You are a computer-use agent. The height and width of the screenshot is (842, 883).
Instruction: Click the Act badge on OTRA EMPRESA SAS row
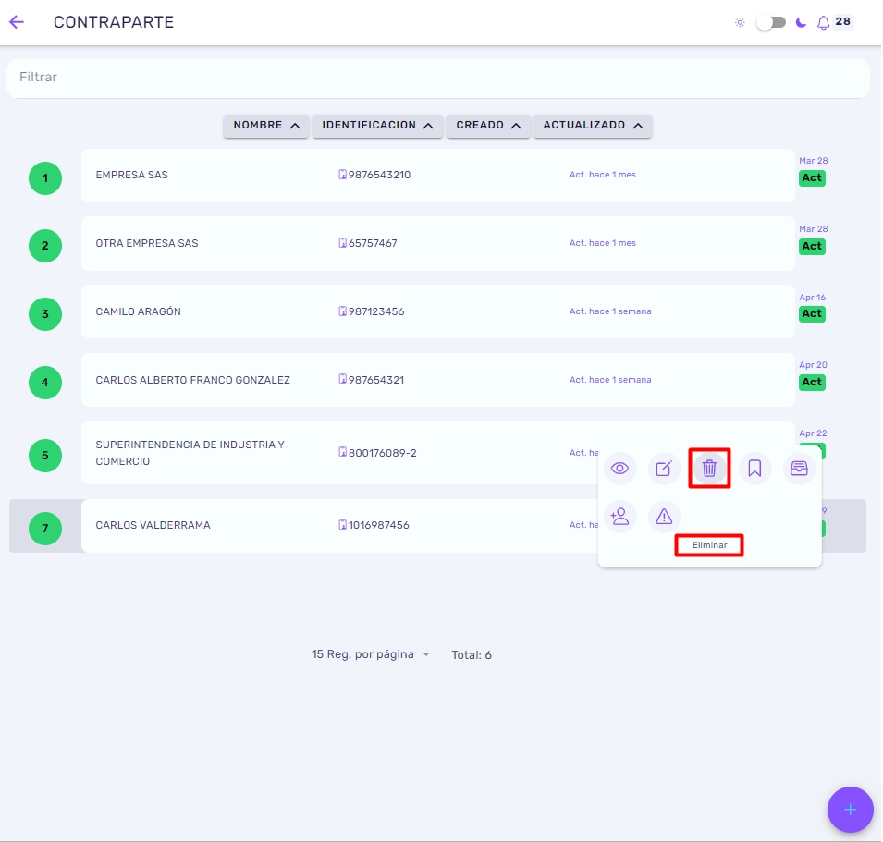pyautogui.click(x=812, y=246)
